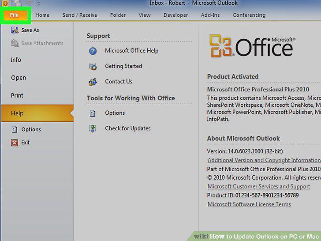Viewport: 321px width, 241px height.
Task: Click the sidebar Options document icon
Action: click(x=14, y=129)
